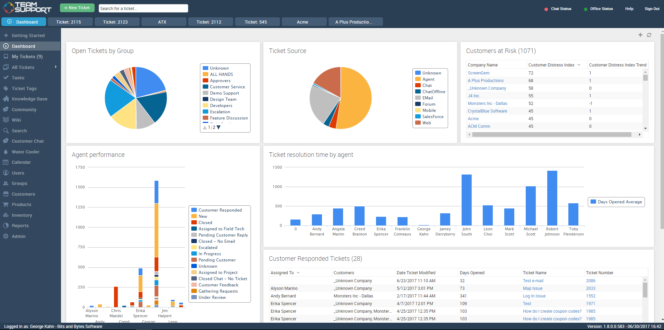664x330 pixels.
Task: Open Water Cooler in sidebar
Action: click(x=25, y=152)
